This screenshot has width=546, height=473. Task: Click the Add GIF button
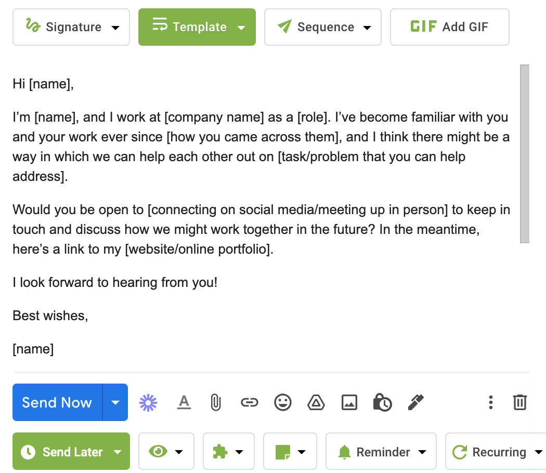point(450,27)
